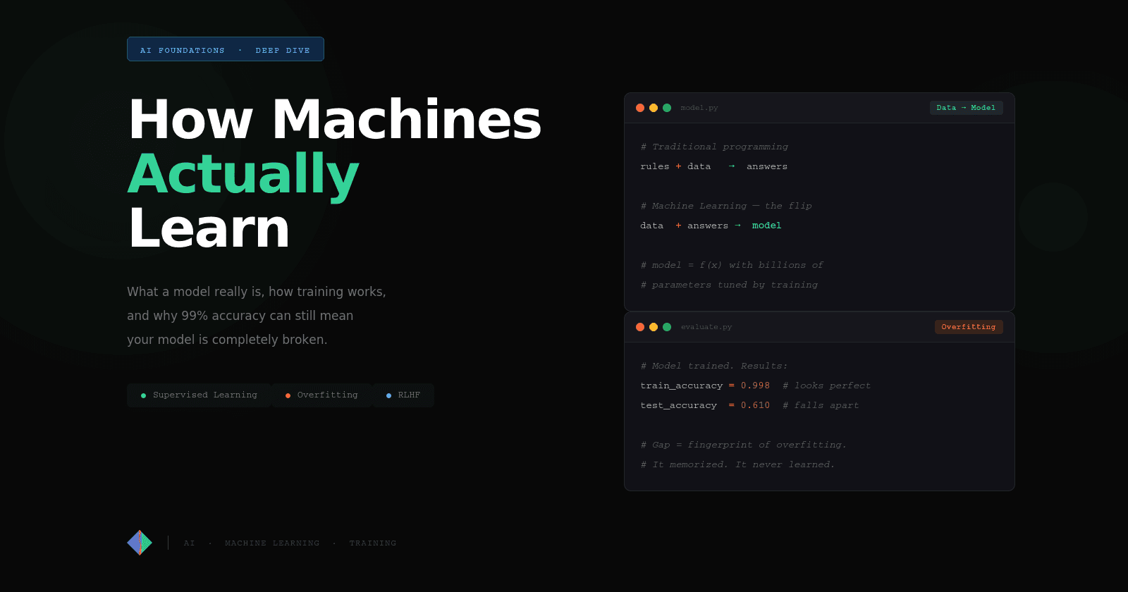Click the orange Overfitting badge in evaluate.py
Image resolution: width=1128 pixels, height=592 pixels.
969,327
